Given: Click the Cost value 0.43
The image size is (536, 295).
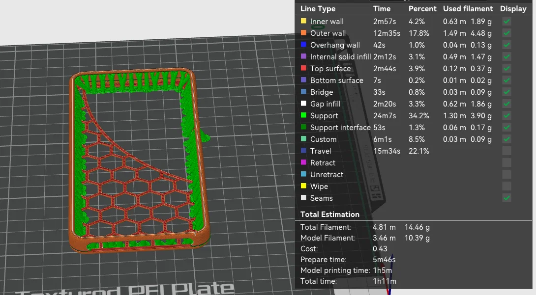Looking at the screenshot, I should (x=380, y=249).
